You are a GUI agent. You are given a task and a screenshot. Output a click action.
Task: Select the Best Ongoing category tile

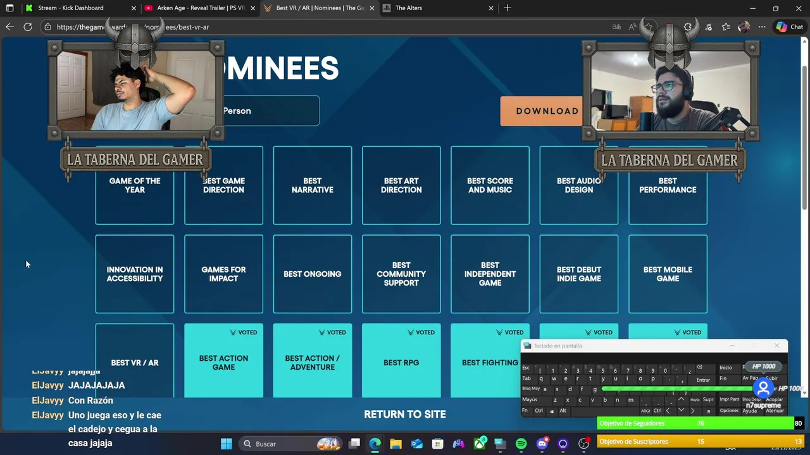[313, 274]
